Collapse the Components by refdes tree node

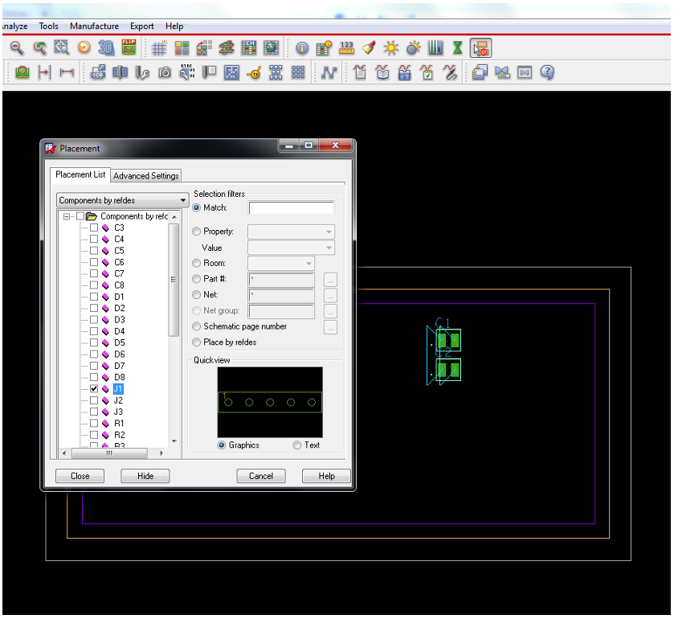[x=67, y=216]
